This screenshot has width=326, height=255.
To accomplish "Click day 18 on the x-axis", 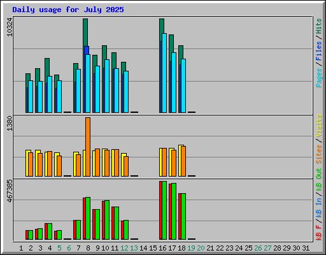I will click(181, 248).
